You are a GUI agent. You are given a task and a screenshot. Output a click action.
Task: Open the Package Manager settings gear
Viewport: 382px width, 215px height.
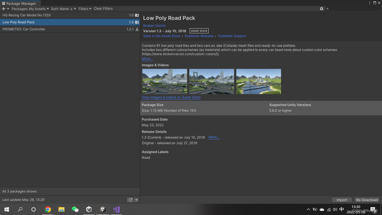[x=322, y=9]
